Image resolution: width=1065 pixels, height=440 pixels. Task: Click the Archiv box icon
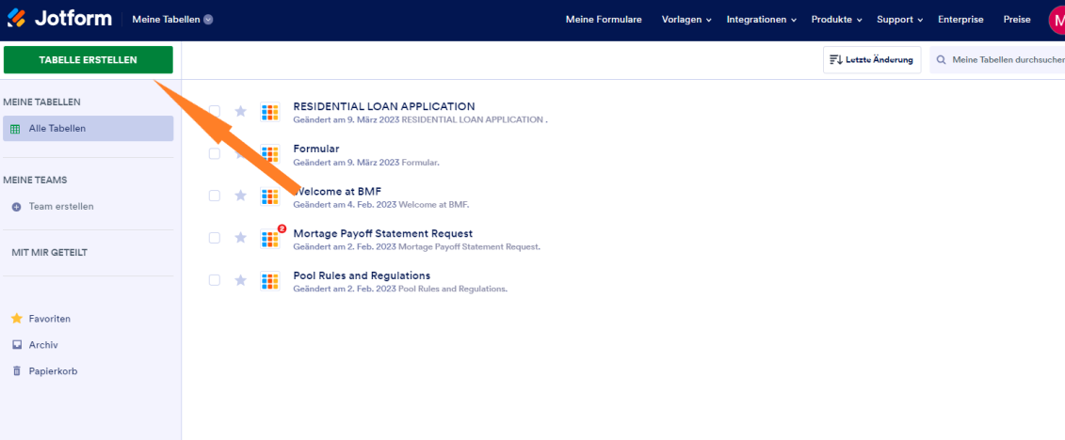17,344
